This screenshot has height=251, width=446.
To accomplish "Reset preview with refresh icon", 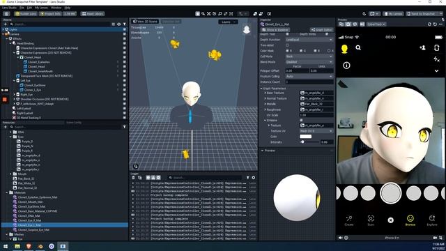I will click(x=435, y=24).
